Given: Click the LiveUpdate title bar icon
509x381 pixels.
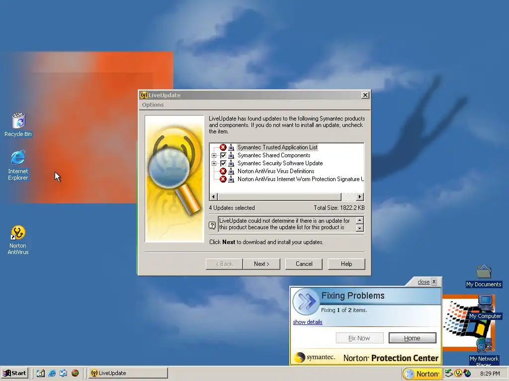Looking at the screenshot, I should (144, 95).
